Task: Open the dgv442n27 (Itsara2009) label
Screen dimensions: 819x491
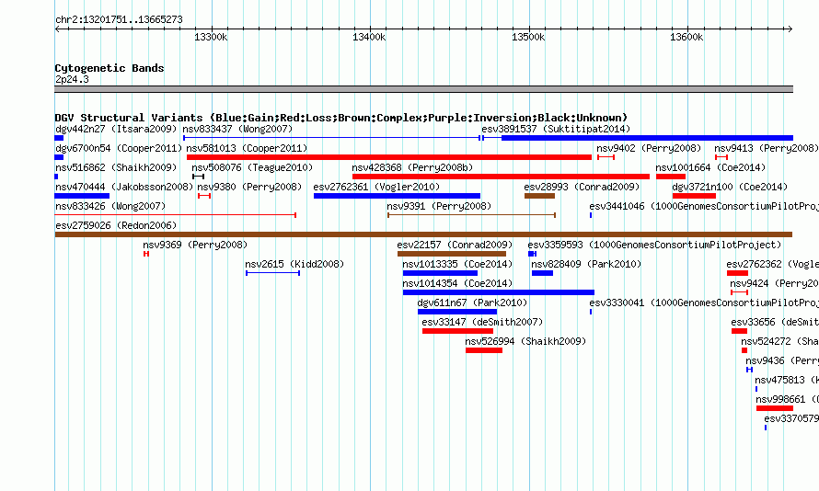Action: tap(116, 129)
